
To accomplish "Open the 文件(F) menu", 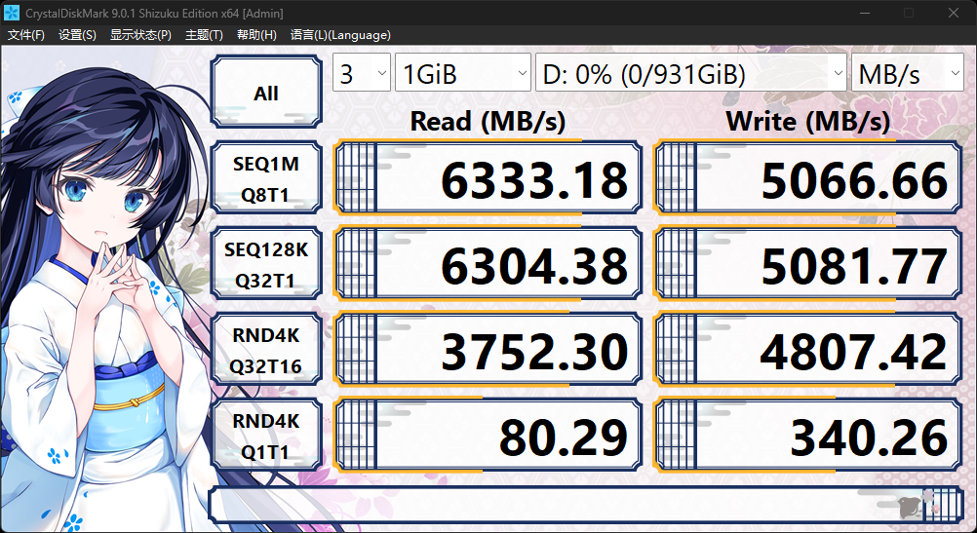I will pos(26,35).
